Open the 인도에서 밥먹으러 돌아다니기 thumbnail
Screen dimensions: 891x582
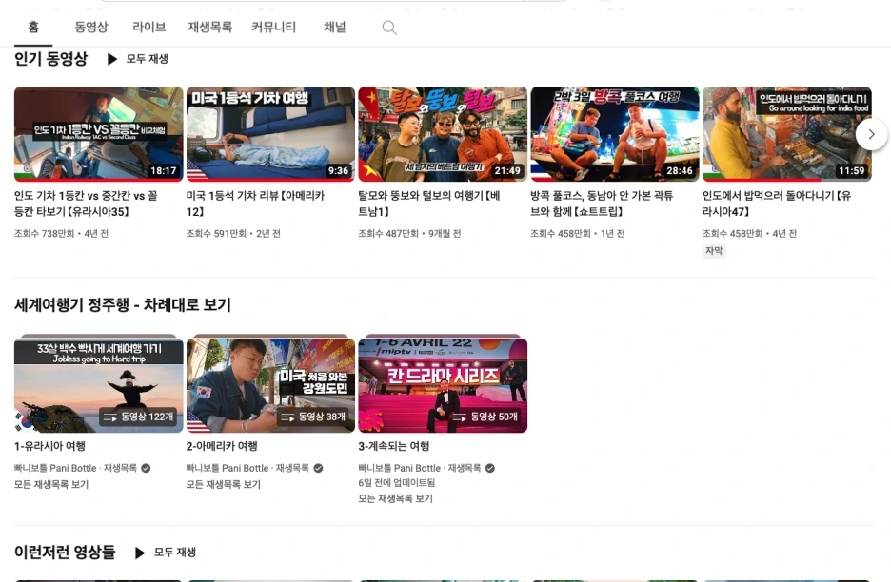tap(787, 134)
